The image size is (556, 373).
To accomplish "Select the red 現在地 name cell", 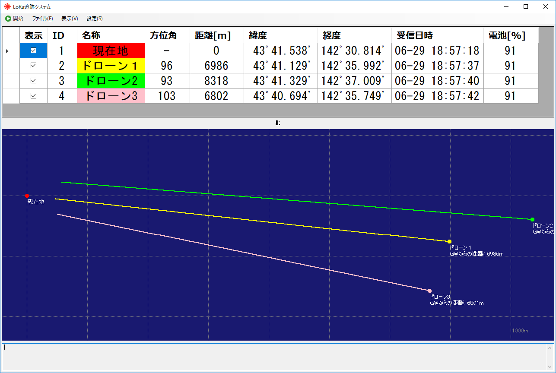I will (x=111, y=51).
